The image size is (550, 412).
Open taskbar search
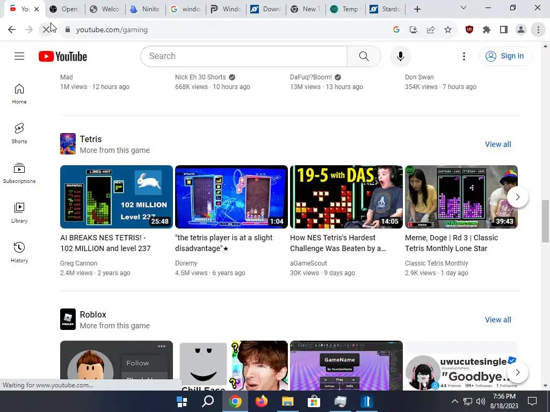coord(208,401)
